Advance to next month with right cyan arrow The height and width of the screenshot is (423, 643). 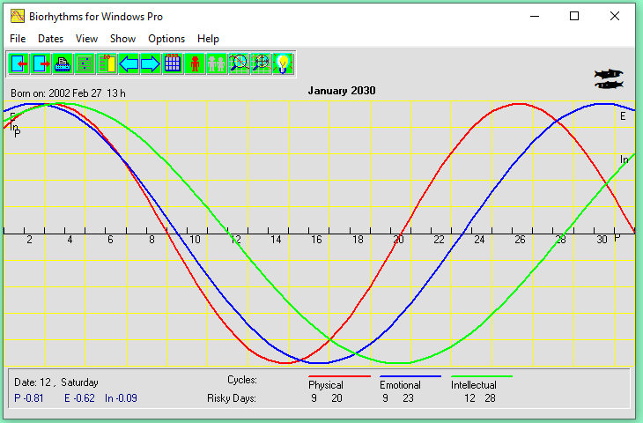point(151,63)
